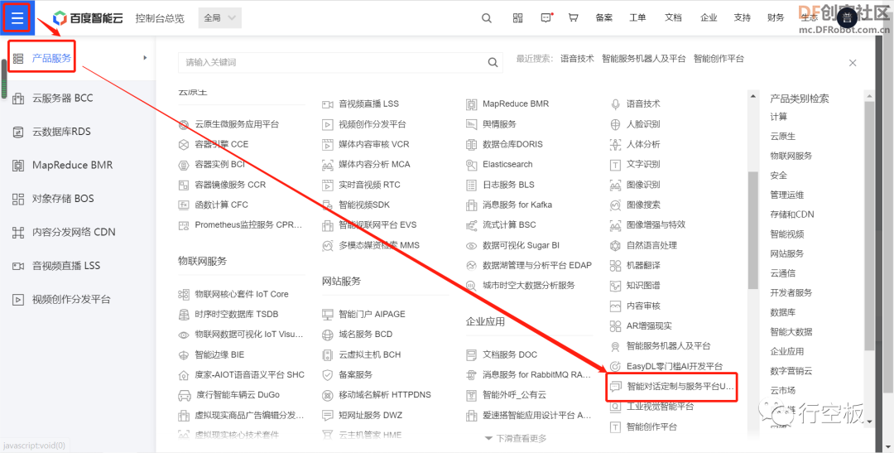Open the 工单 menu

(637, 17)
